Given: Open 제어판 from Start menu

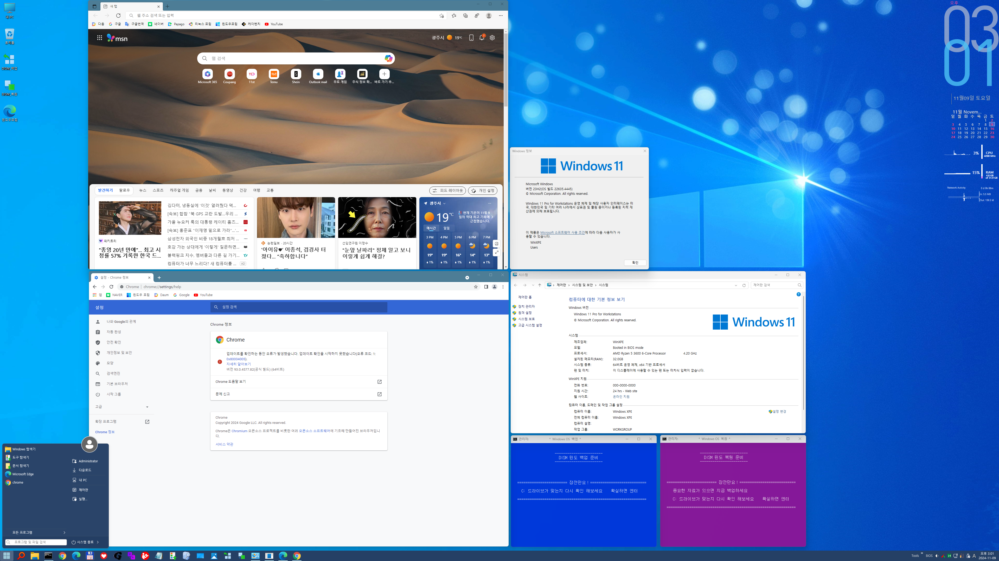Looking at the screenshot, I should tap(83, 490).
